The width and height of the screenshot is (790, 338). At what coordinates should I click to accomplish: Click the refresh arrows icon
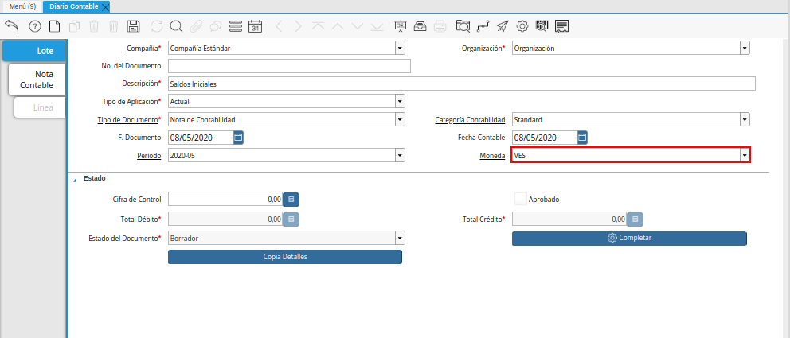[x=157, y=26]
